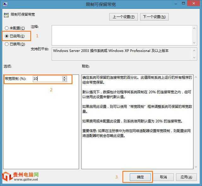202x186 pixels.
Task: Click the 注释: label
Action: point(34,27)
